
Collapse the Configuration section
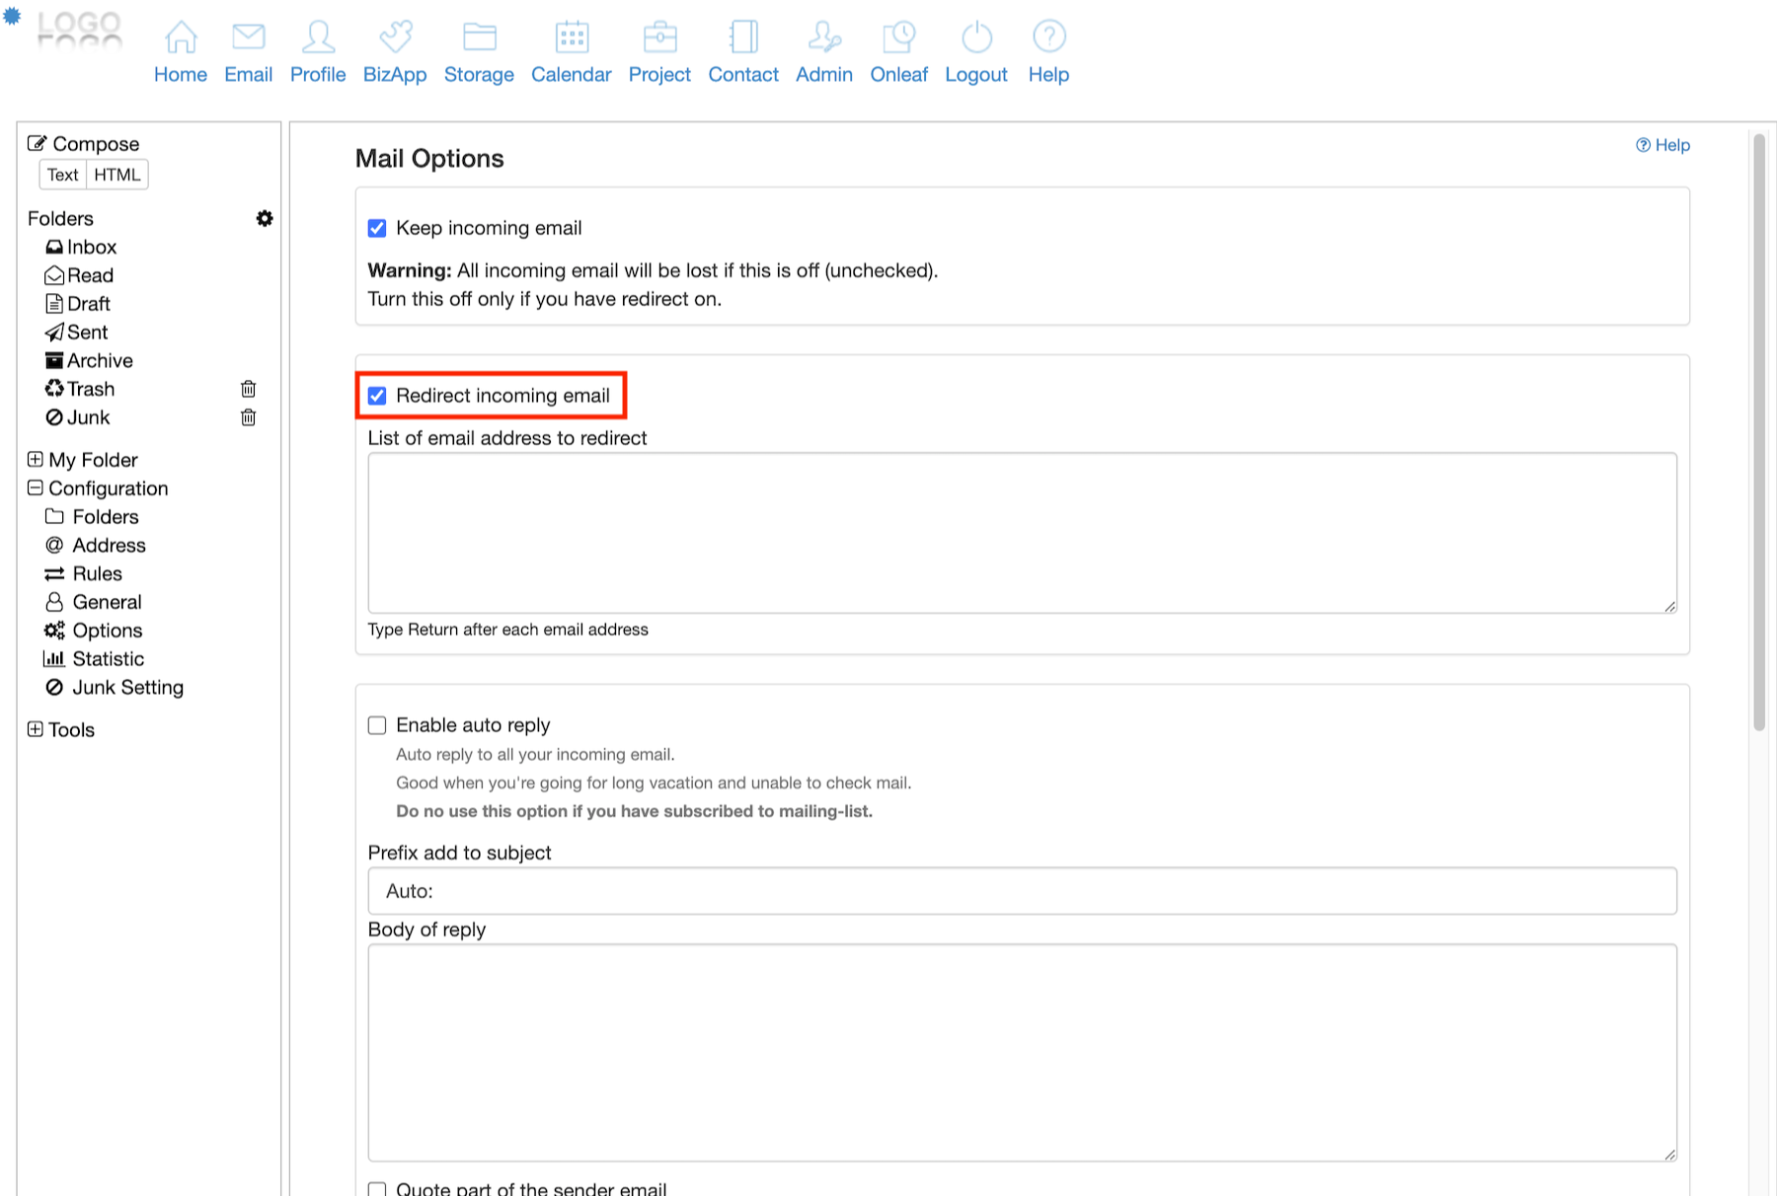click(36, 488)
